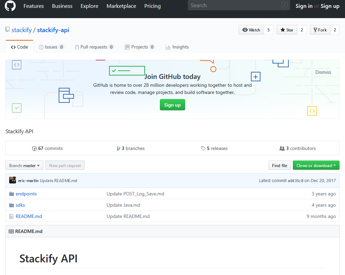Click the '3 years ago' timestamp
Screen dimensions: 345x275
(324, 194)
